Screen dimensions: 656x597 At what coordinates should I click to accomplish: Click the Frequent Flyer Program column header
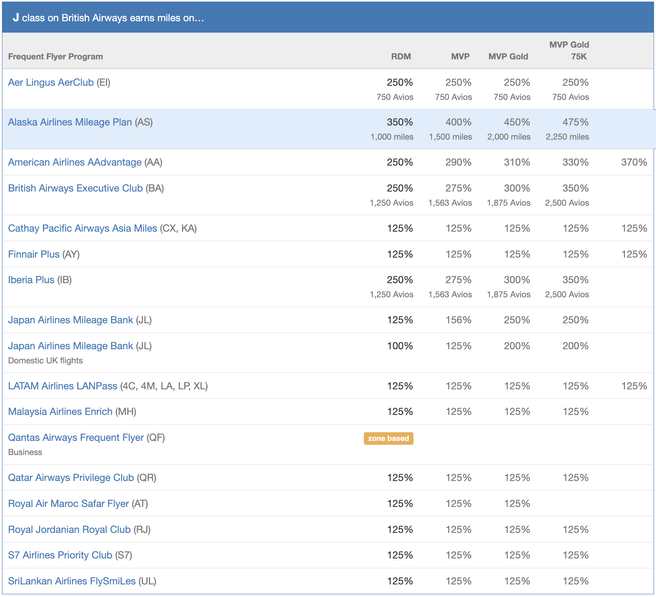point(56,57)
